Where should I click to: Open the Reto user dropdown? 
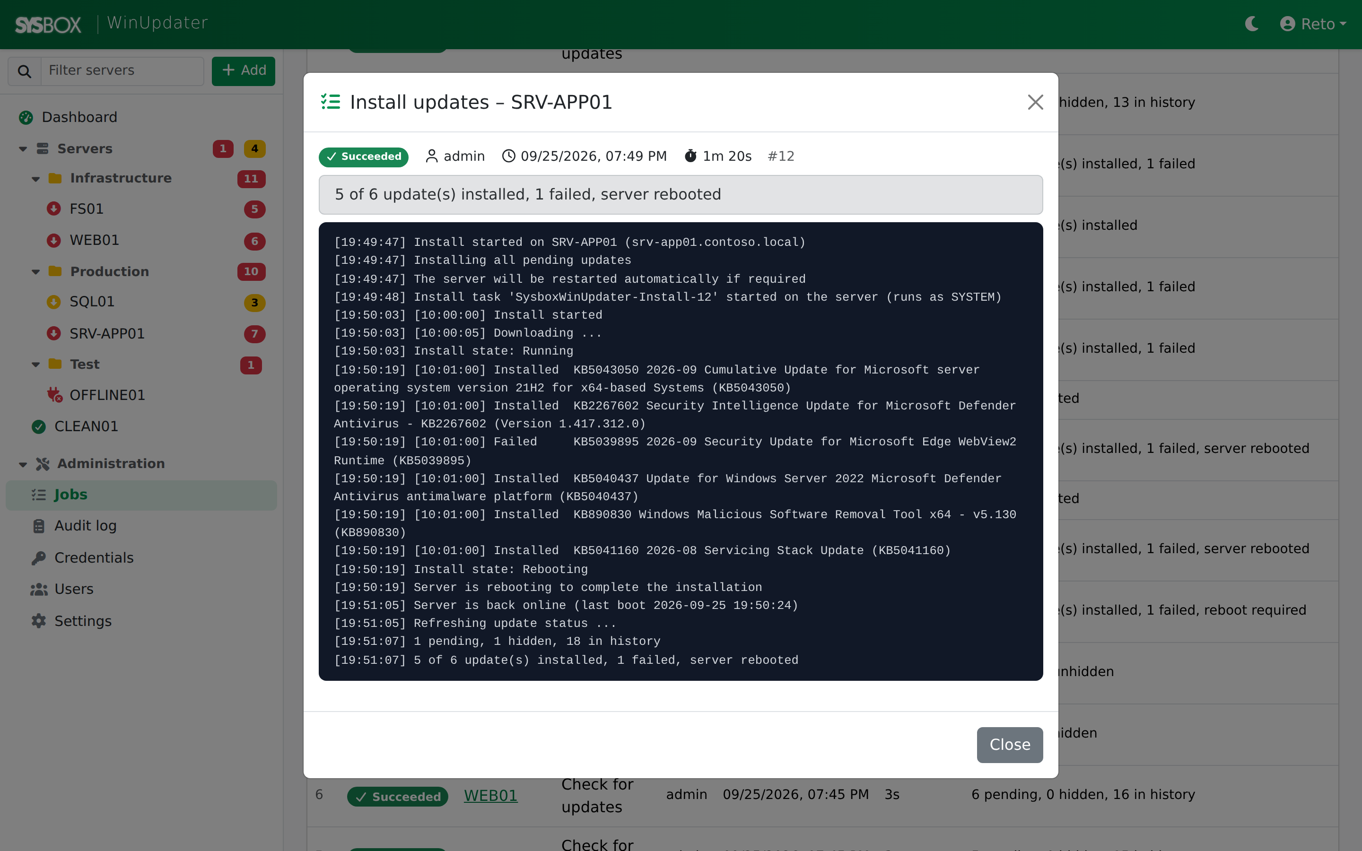(x=1313, y=24)
